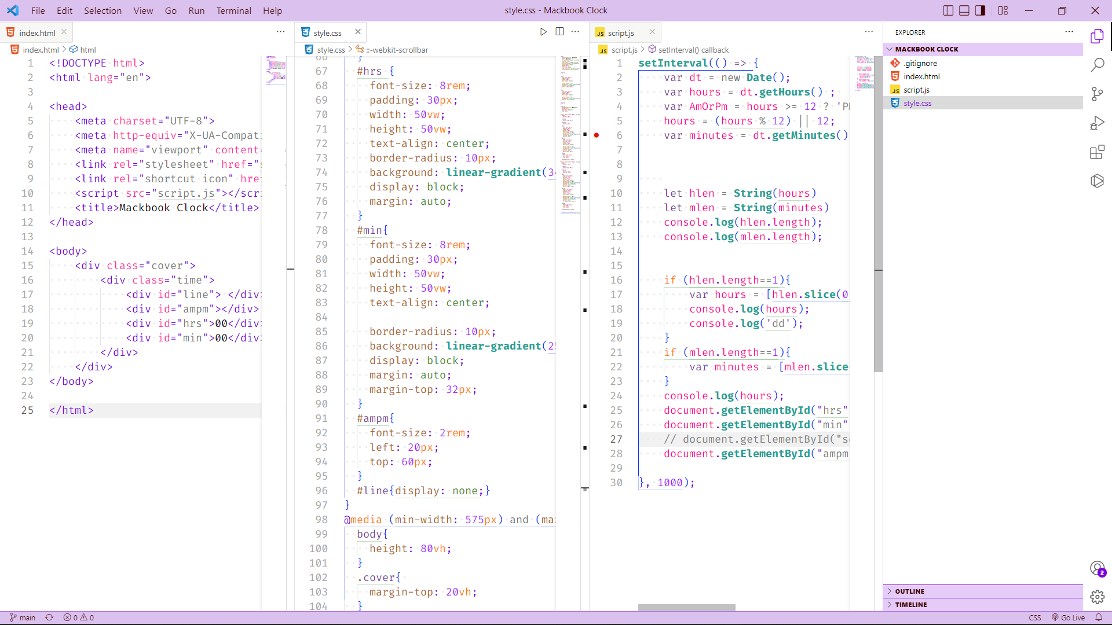This screenshot has width=1112, height=625.
Task: Select the Terminal menu item
Action: pos(233,10)
